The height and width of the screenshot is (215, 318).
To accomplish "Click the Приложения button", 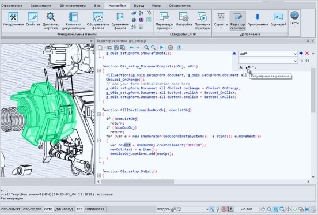I will click(x=258, y=20).
